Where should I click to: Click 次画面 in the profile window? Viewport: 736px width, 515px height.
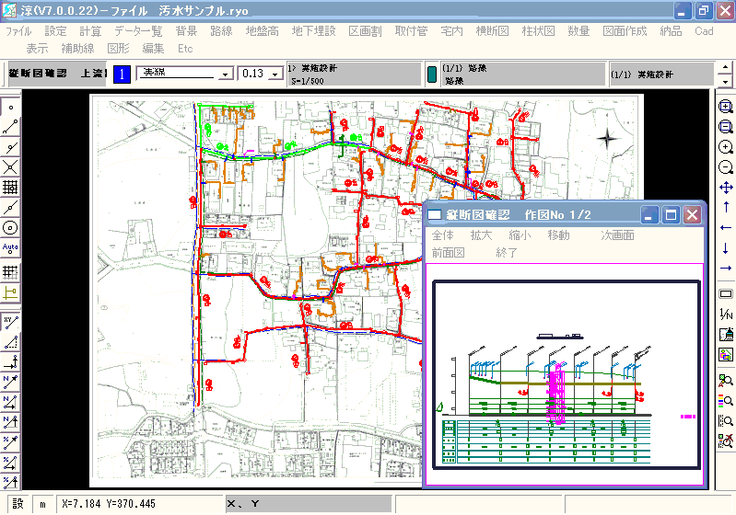coord(617,235)
